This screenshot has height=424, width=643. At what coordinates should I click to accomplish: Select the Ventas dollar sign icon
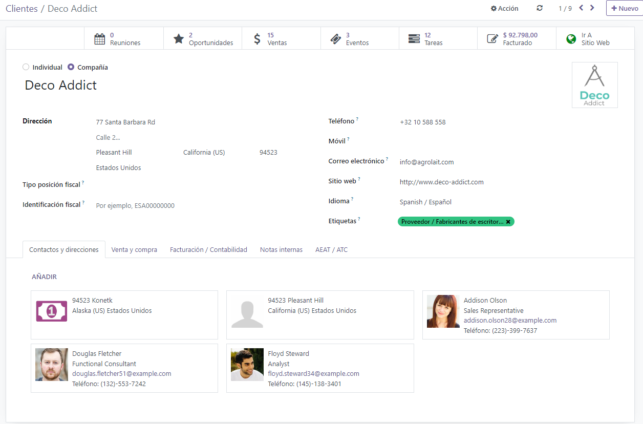click(x=258, y=37)
